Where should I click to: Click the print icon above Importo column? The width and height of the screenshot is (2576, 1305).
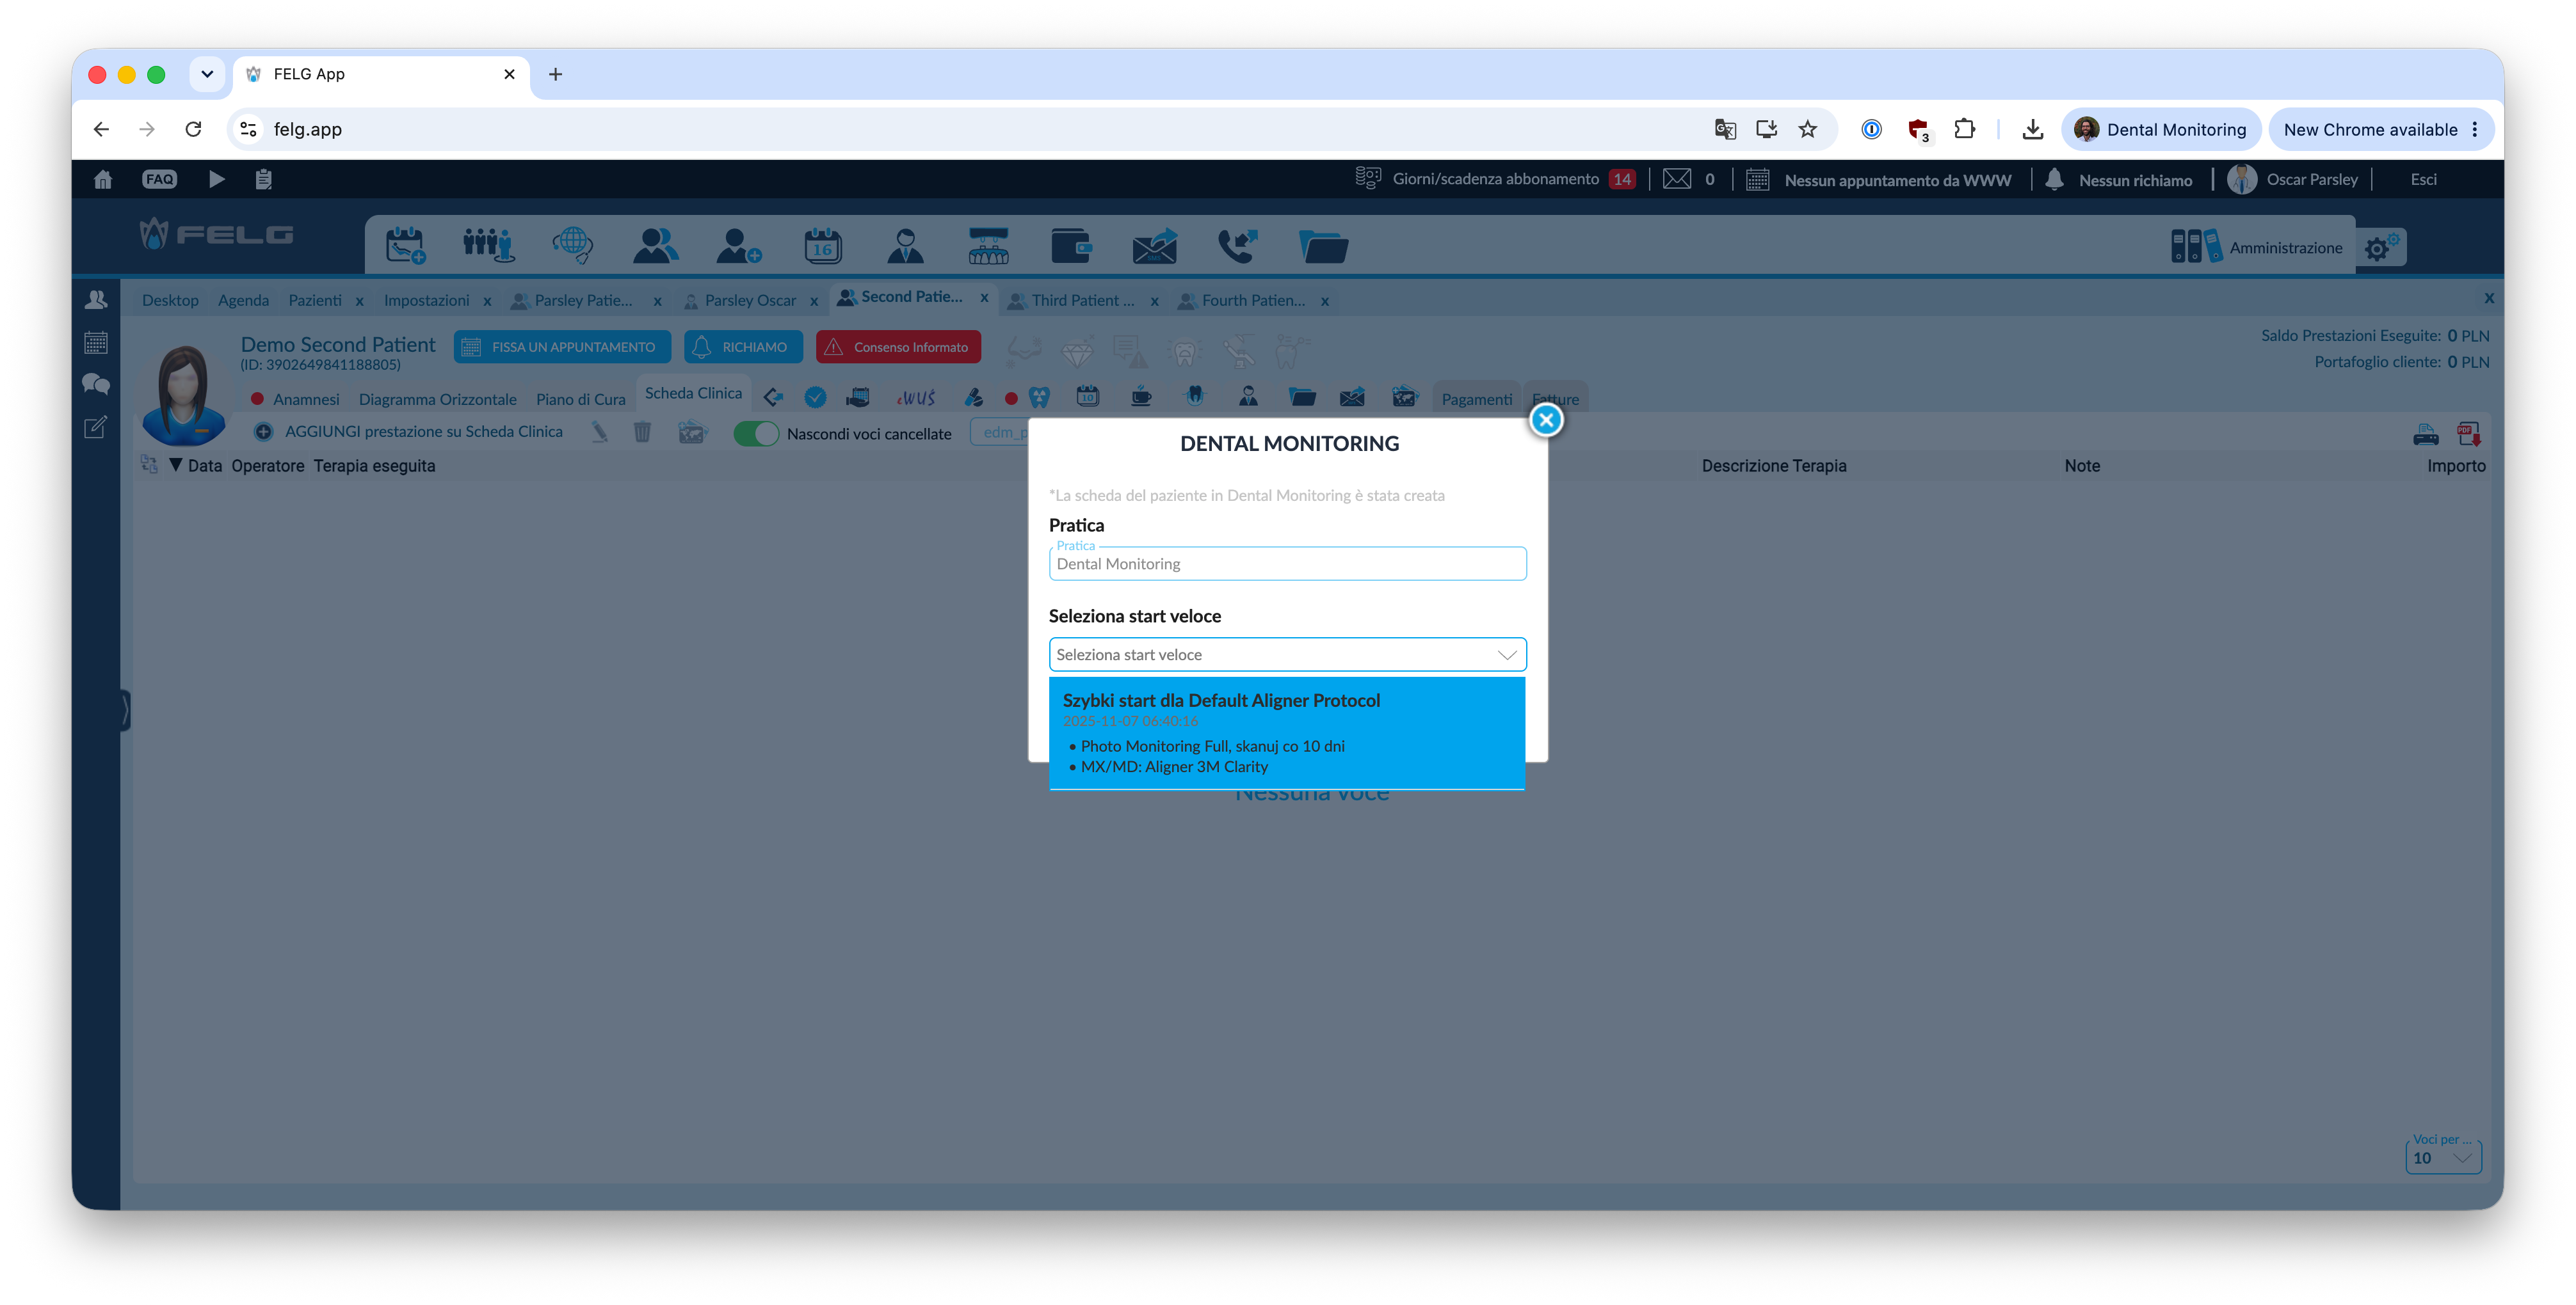[x=2426, y=434]
